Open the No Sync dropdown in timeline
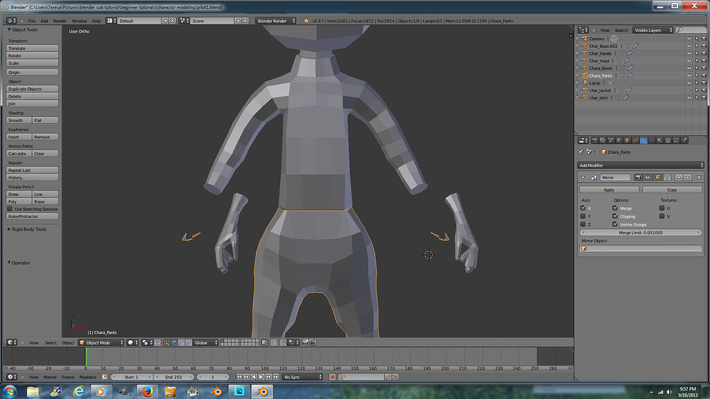The width and height of the screenshot is (710, 399). coord(302,377)
